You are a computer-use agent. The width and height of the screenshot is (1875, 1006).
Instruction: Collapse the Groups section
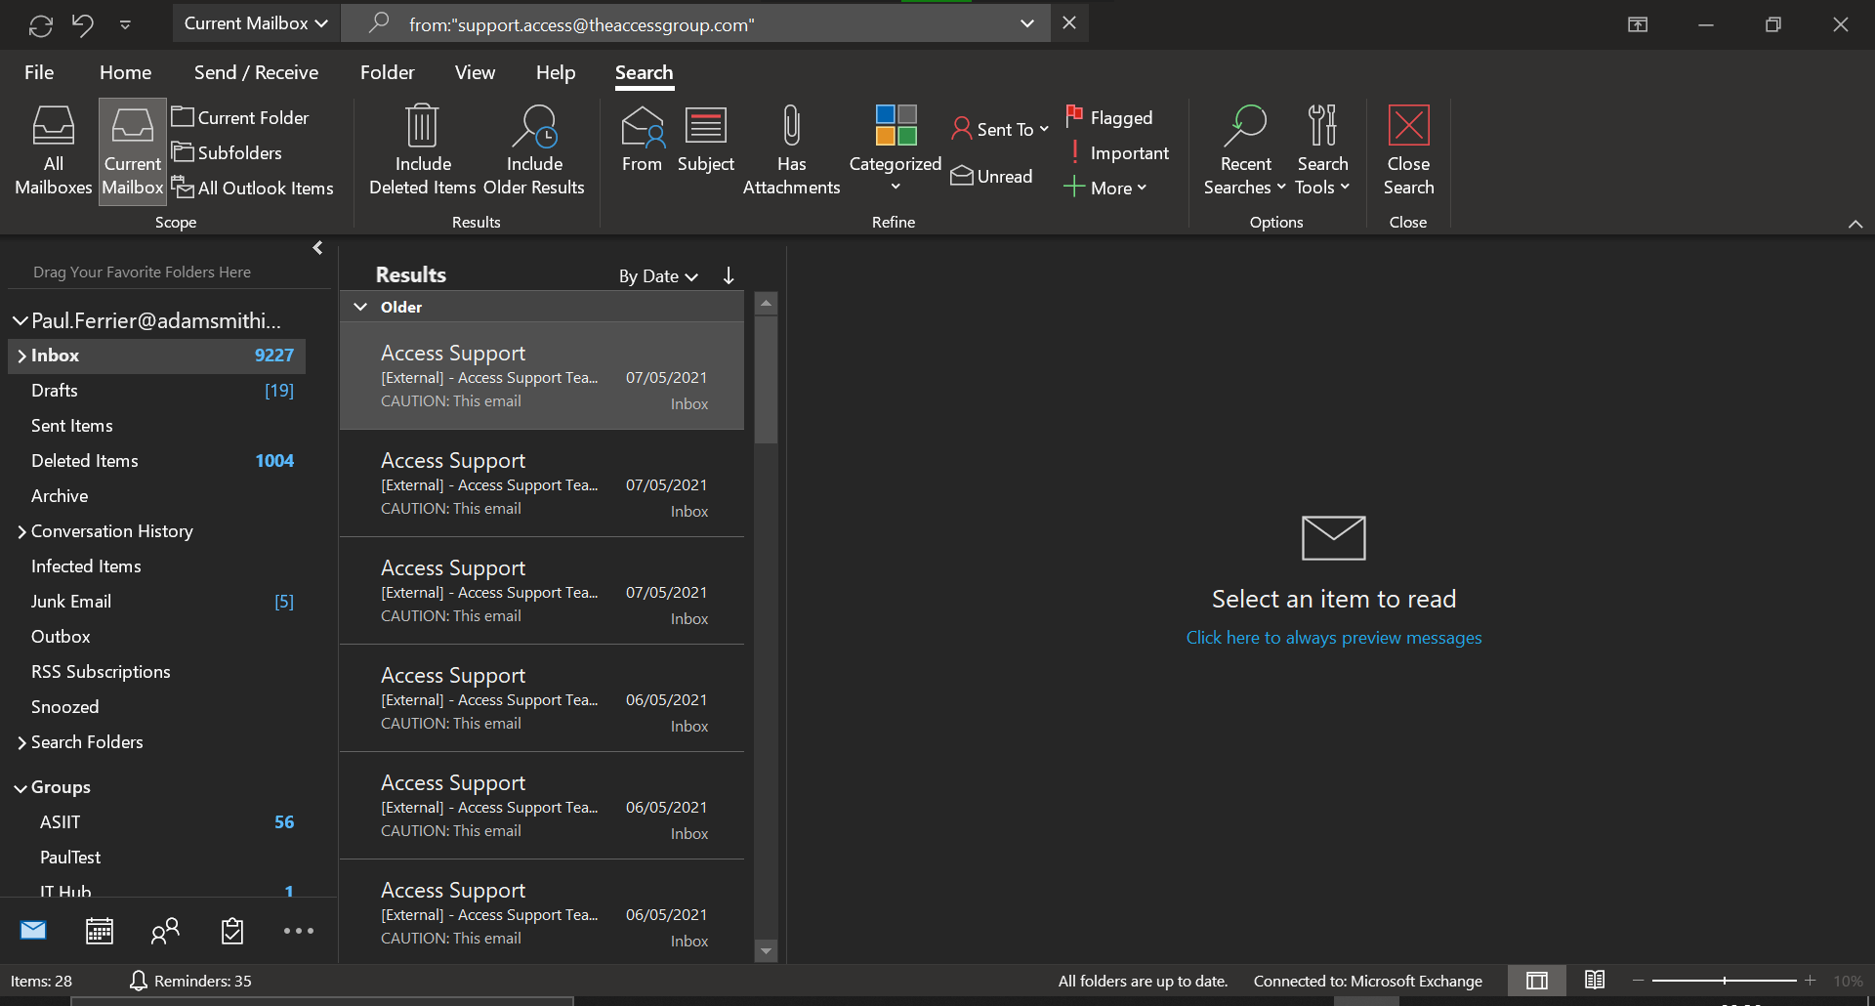[21, 788]
